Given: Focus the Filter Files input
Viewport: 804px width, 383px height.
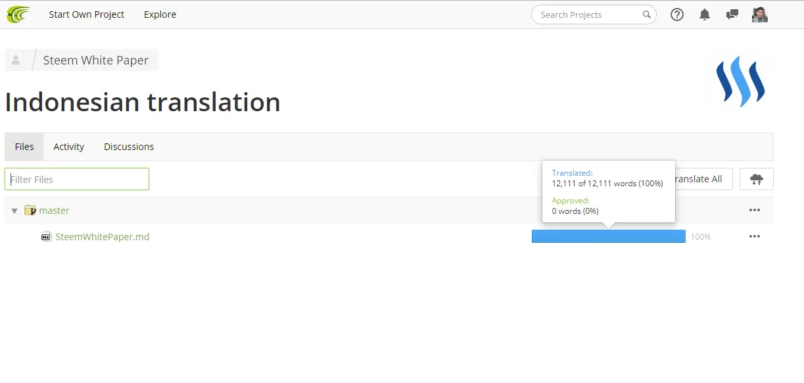Looking at the screenshot, I should click(77, 179).
